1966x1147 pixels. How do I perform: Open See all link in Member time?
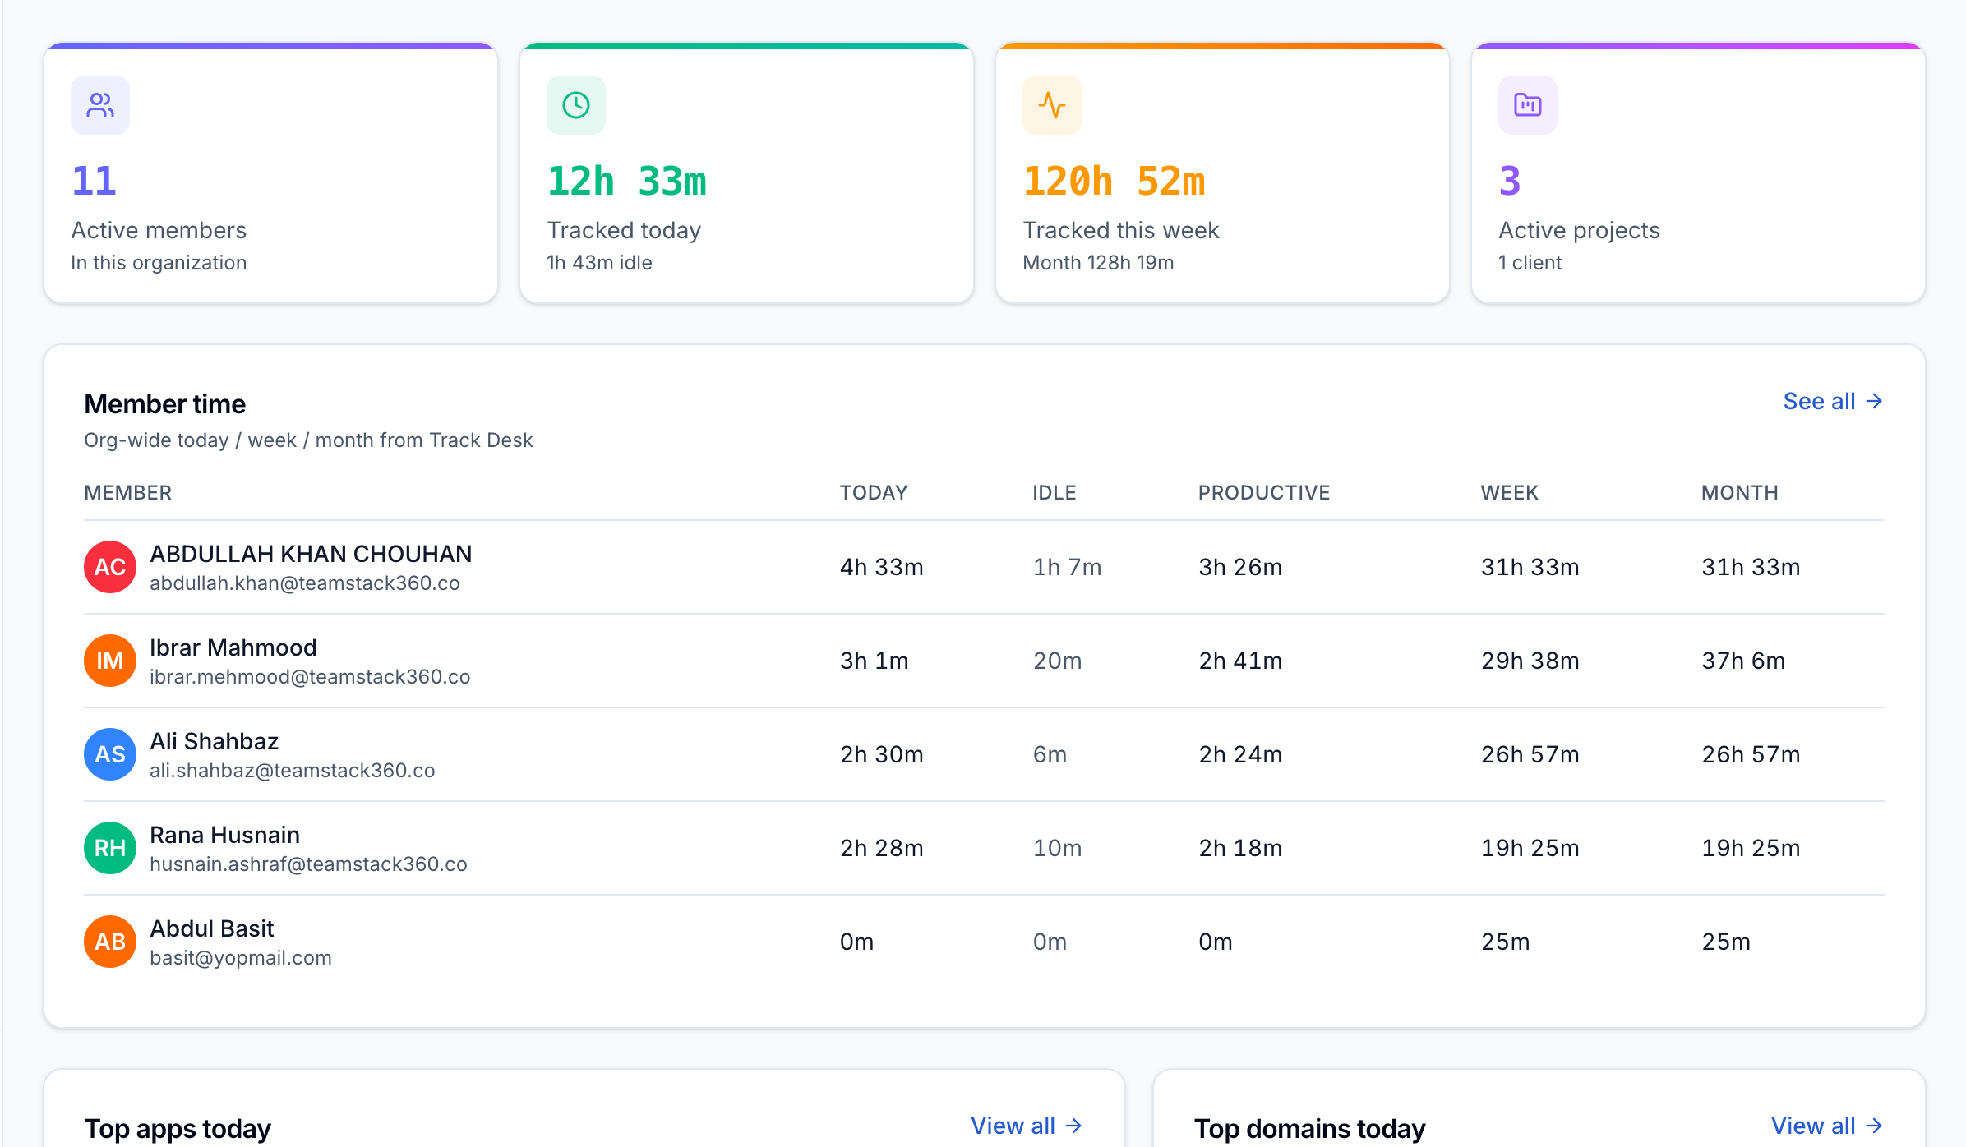[x=1833, y=401]
